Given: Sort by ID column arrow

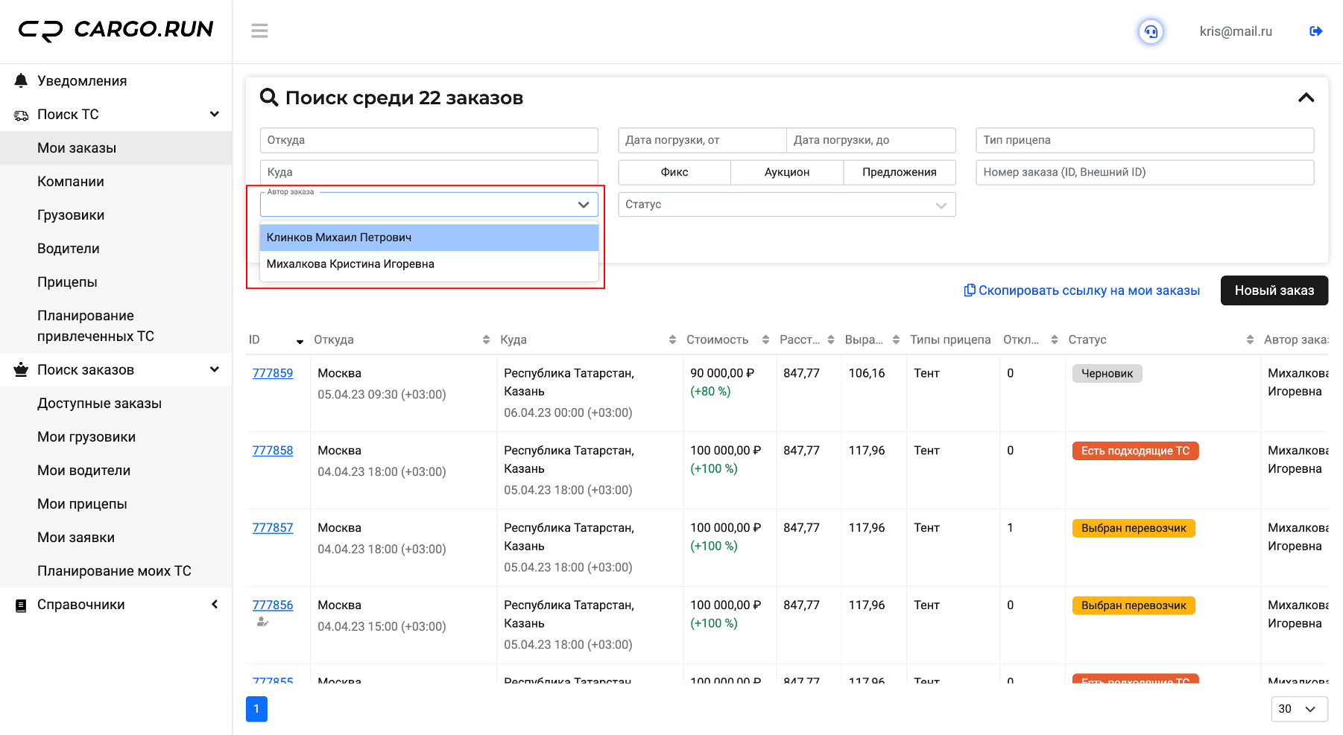Looking at the screenshot, I should coord(300,341).
